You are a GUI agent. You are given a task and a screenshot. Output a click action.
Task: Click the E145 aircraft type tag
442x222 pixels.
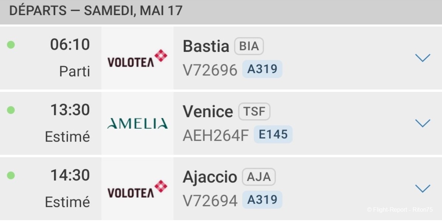(273, 135)
